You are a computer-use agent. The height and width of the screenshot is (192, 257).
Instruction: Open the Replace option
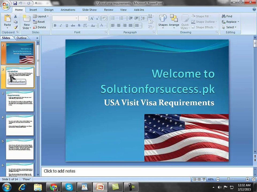click(x=230, y=22)
